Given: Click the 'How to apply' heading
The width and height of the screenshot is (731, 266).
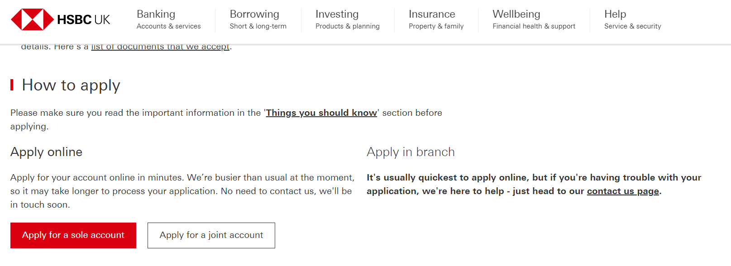Looking at the screenshot, I should 71,85.
